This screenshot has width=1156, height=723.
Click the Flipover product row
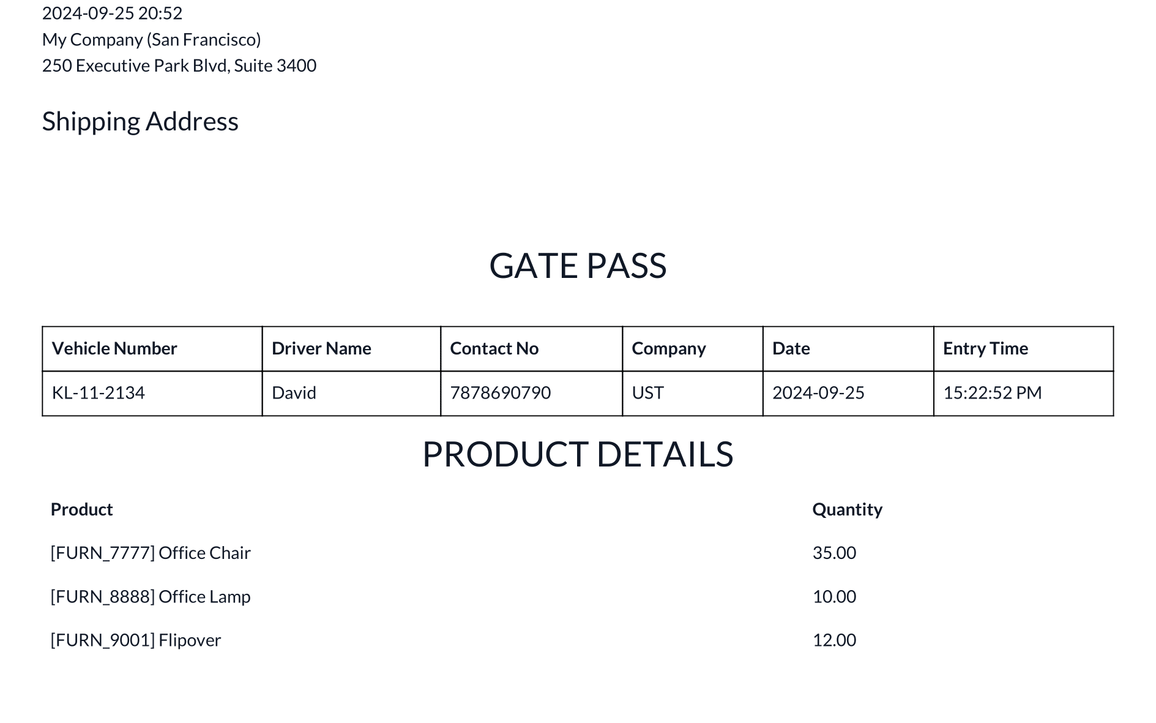pyautogui.click(x=136, y=640)
